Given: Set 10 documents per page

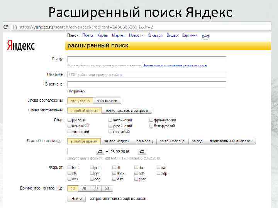Looking at the screenshot, I should click(73, 188).
